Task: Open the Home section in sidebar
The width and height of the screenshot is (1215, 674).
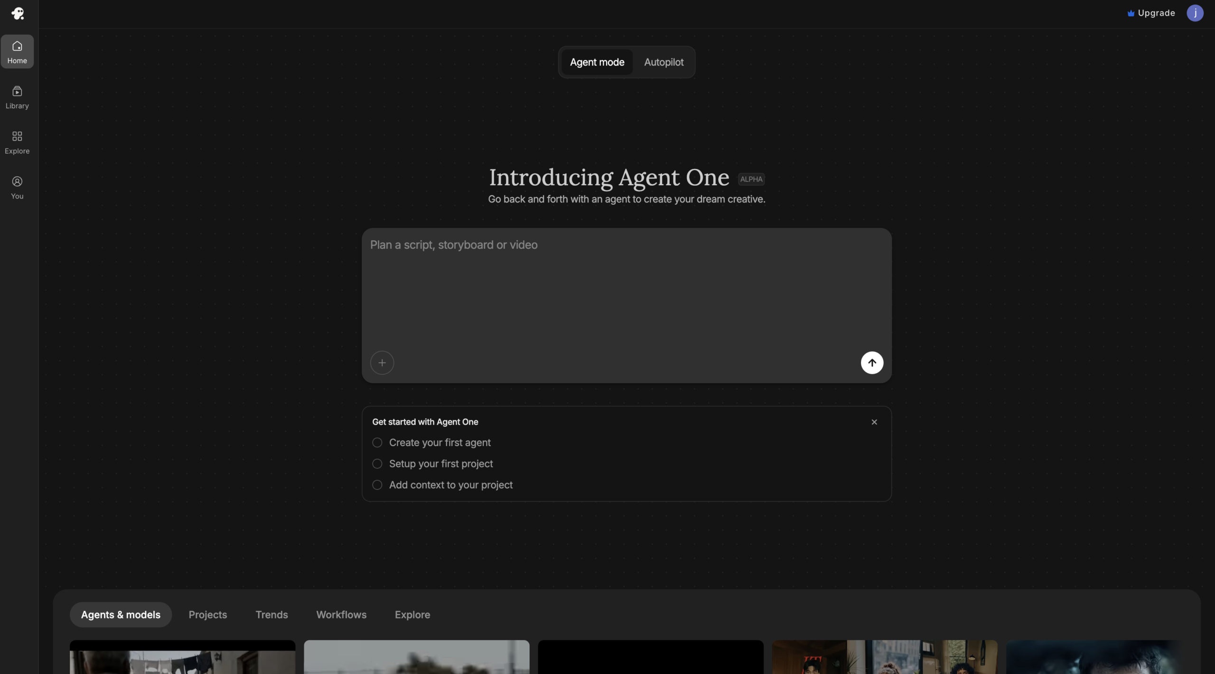Action: click(x=17, y=51)
